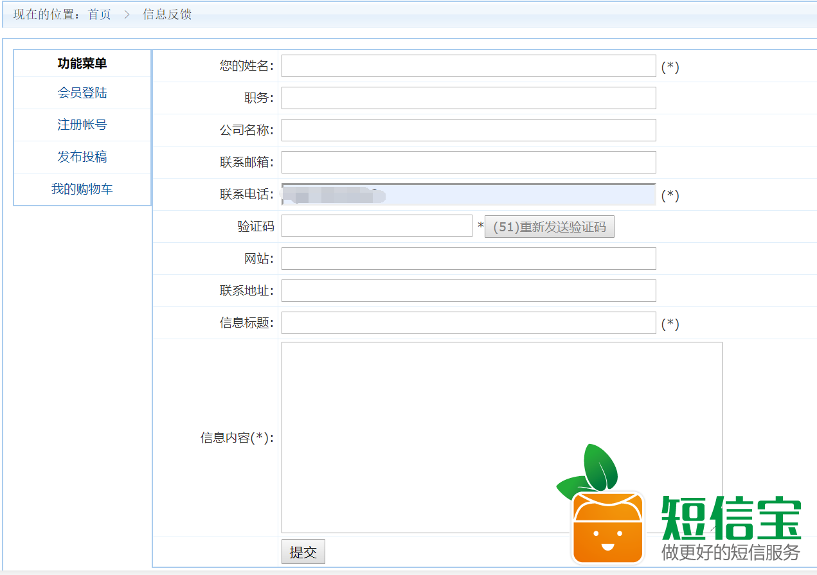Focus the 信息标题 input field
Screen dimensions: 817x575
tap(468, 323)
